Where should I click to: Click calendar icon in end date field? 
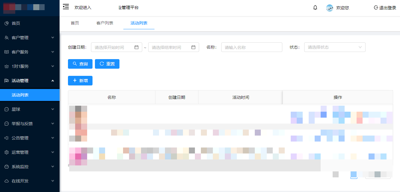(x=193, y=47)
